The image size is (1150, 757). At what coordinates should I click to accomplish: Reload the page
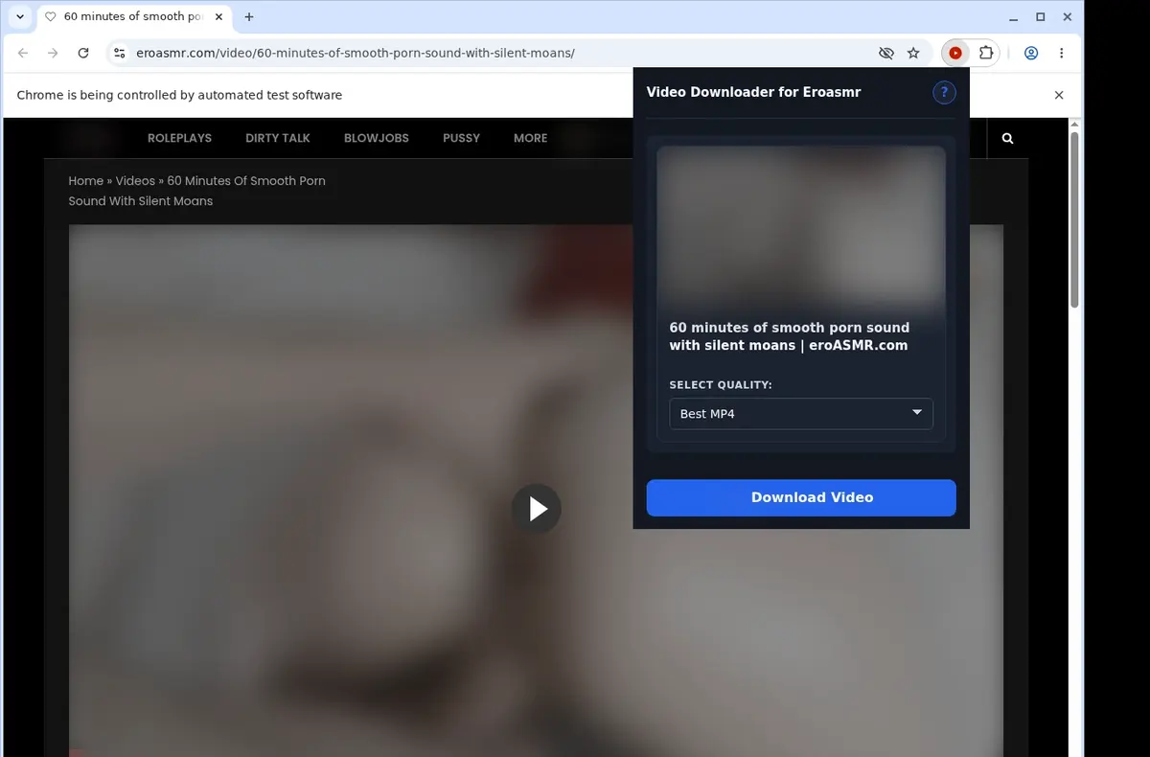click(x=83, y=54)
